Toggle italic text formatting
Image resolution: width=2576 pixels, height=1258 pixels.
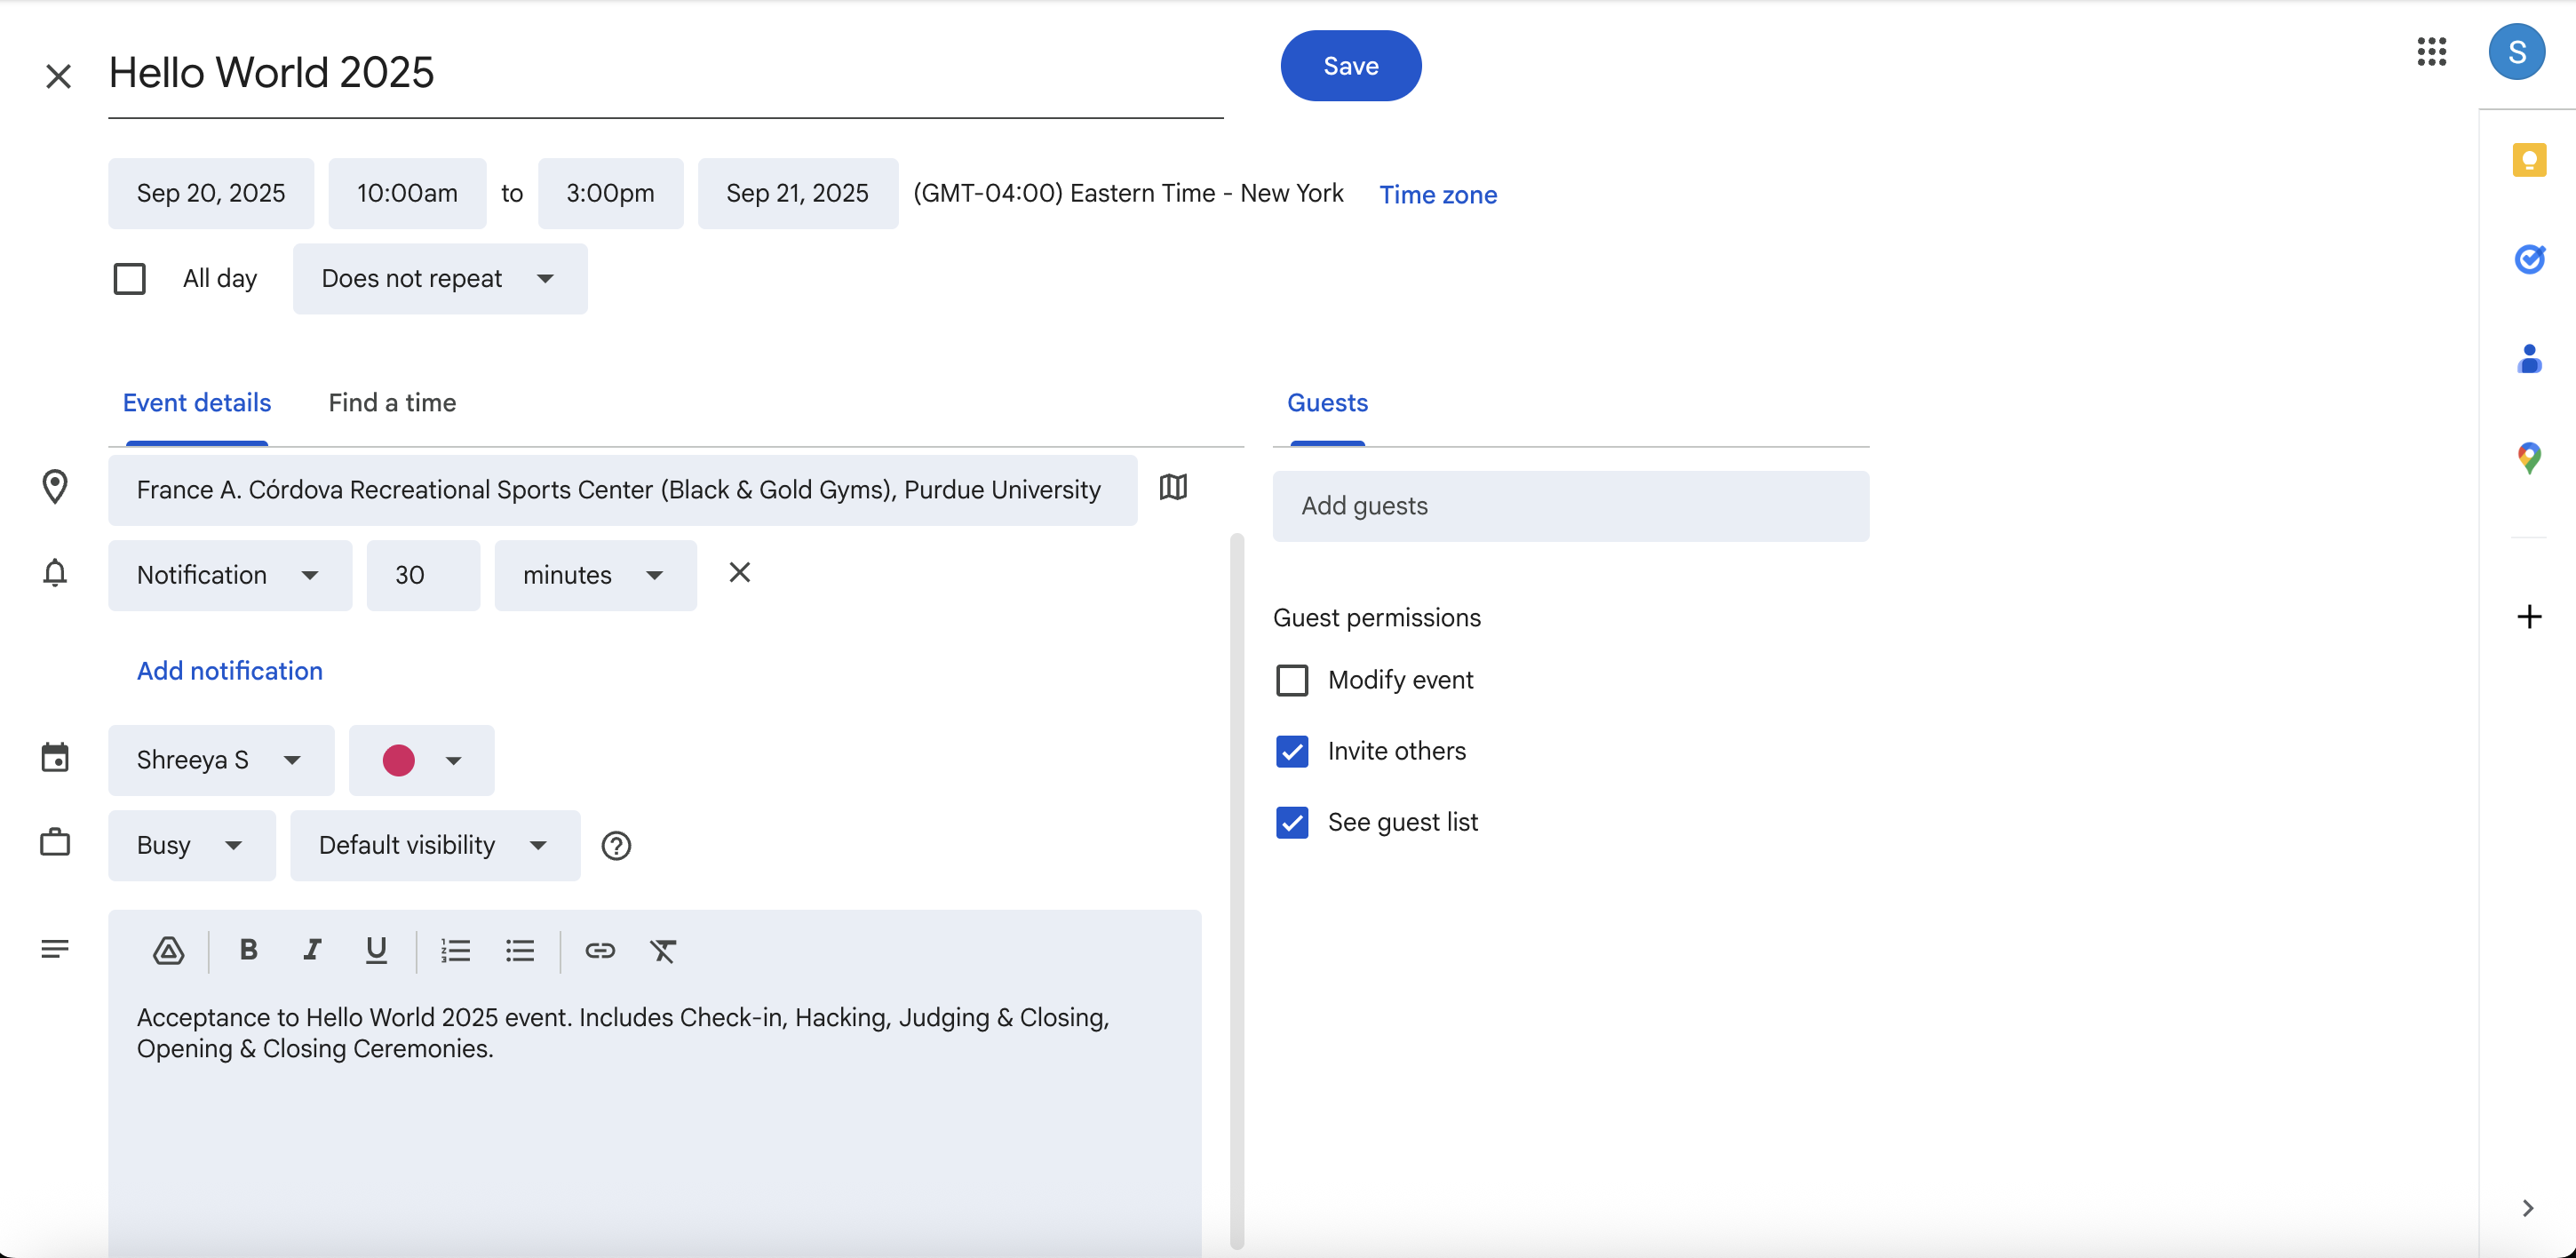pos(312,950)
